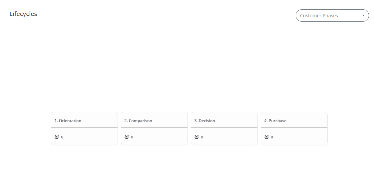
Task: Click the gray progress bar under Comparison
Action: [154, 127]
